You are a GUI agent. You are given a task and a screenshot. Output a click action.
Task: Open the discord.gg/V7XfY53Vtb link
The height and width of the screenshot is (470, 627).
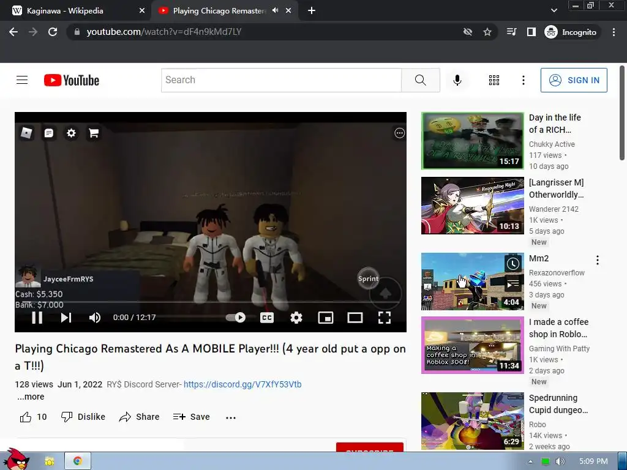[x=242, y=384]
